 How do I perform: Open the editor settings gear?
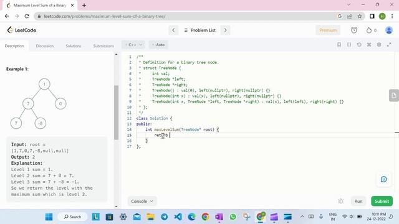379,45
